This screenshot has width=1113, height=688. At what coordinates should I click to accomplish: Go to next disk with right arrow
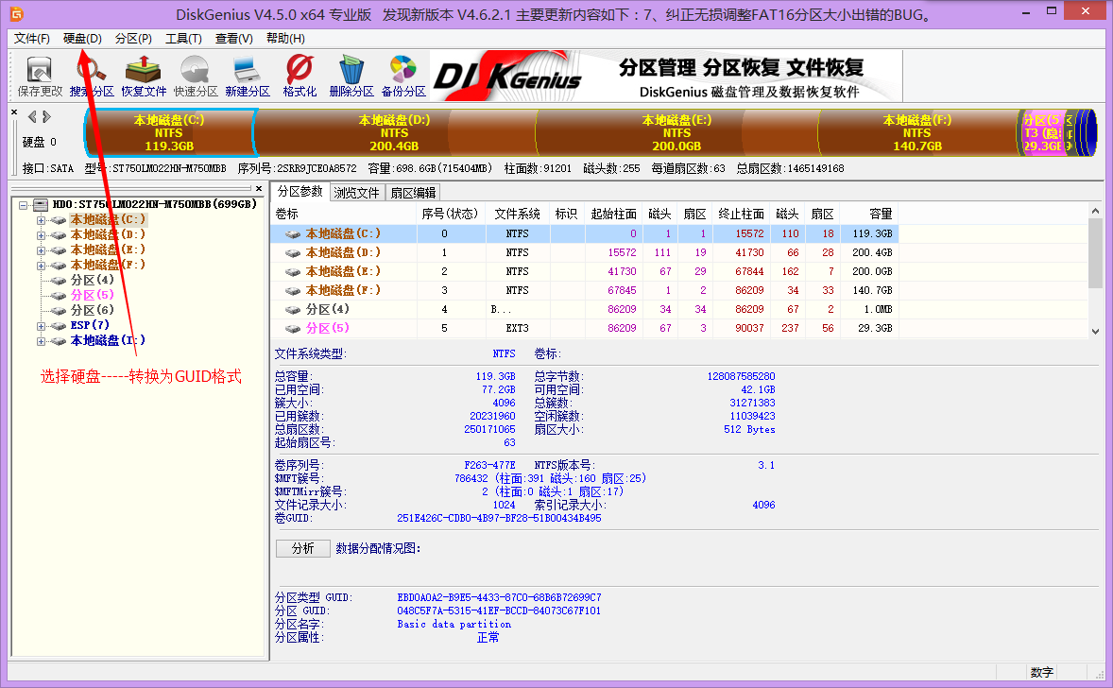click(x=47, y=116)
